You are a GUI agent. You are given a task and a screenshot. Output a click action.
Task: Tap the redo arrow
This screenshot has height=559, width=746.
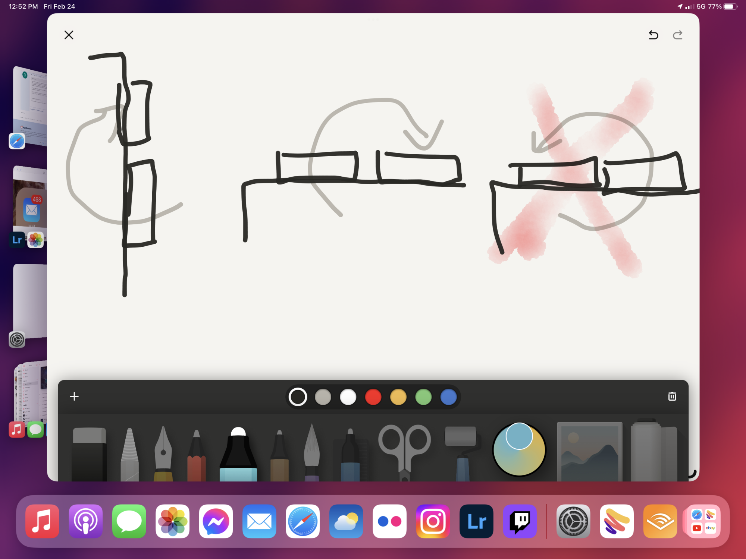tap(678, 35)
